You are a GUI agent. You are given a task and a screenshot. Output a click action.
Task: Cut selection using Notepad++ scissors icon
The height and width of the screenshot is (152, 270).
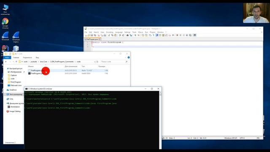click(x=109, y=35)
